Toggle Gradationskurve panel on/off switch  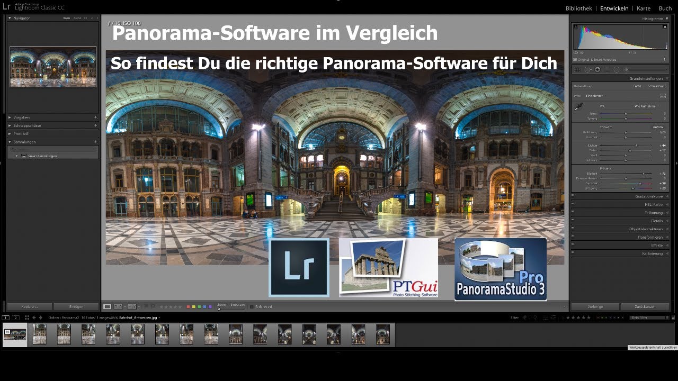(x=573, y=196)
